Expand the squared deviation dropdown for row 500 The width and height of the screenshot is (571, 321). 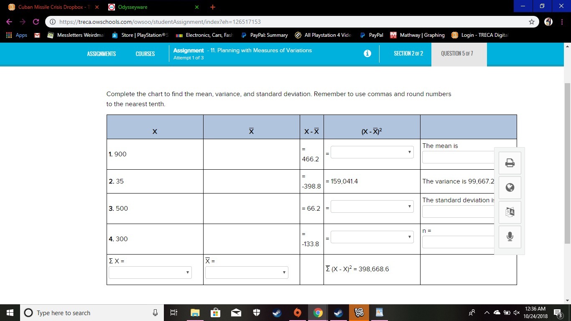point(372,207)
